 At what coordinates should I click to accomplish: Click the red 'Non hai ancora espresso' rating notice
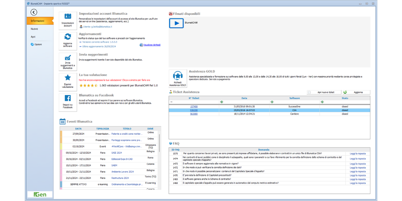(114, 80)
